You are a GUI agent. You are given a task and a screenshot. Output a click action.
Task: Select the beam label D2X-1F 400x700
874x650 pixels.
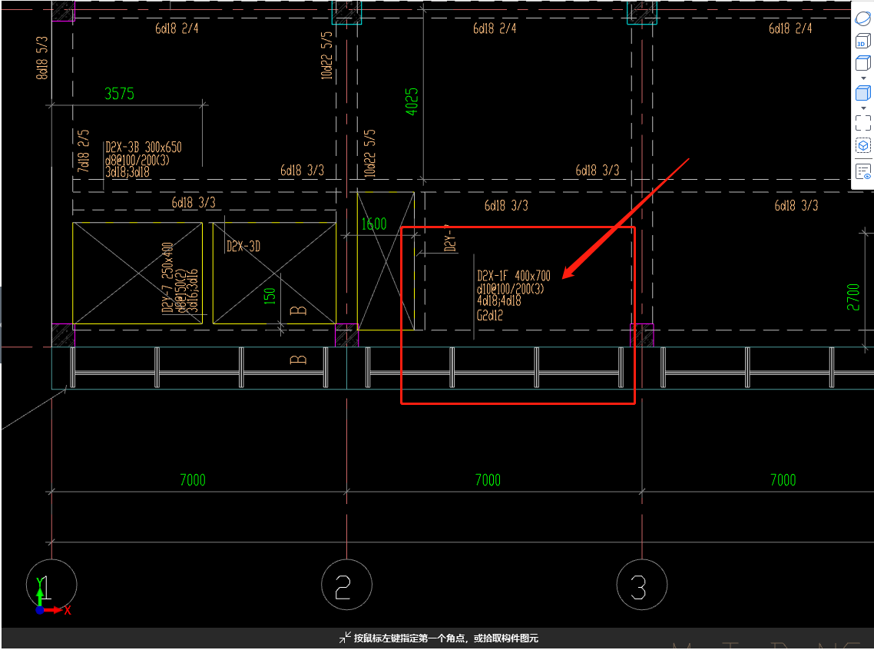pos(513,275)
